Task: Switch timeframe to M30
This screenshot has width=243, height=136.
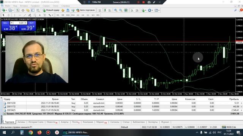Action: click(x=73, y=15)
